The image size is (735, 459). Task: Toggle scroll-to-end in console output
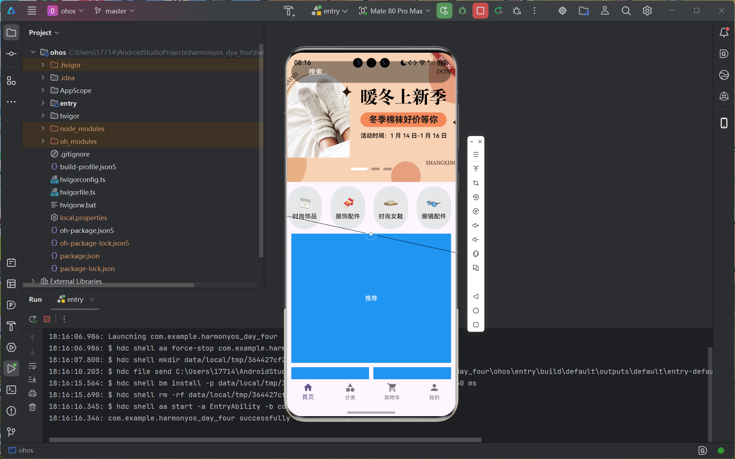(32, 379)
